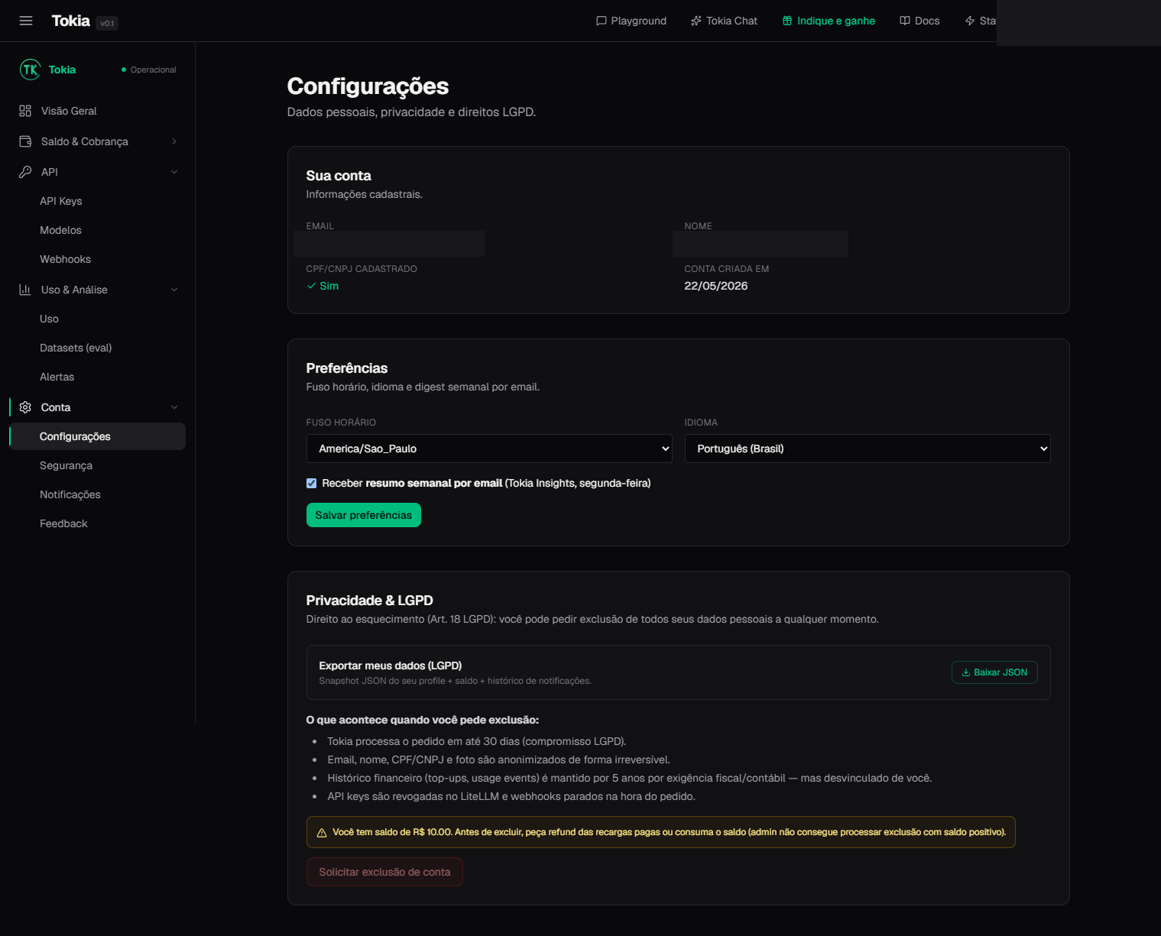1161x936 pixels.
Task: Click the Docs book icon
Action: point(905,21)
